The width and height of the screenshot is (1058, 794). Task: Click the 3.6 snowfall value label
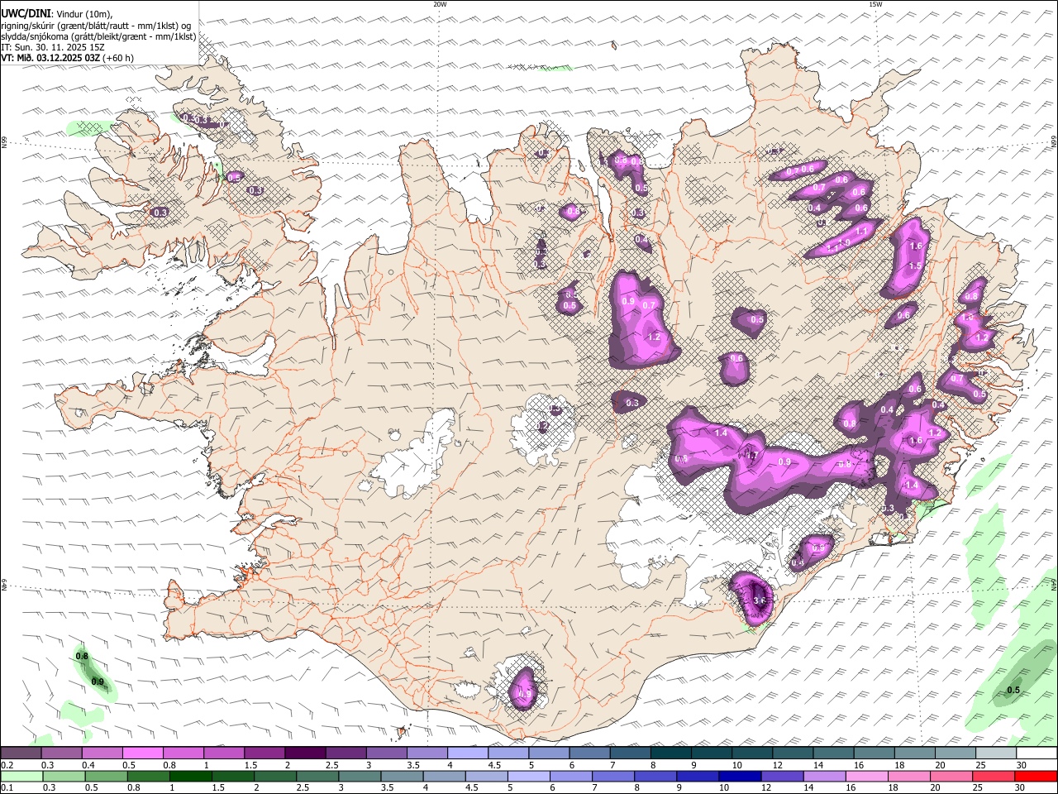[760, 600]
